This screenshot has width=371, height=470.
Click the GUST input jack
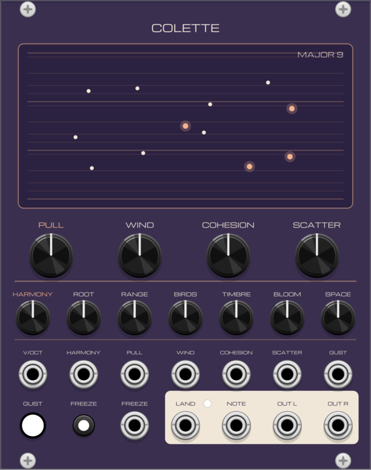tap(338, 374)
